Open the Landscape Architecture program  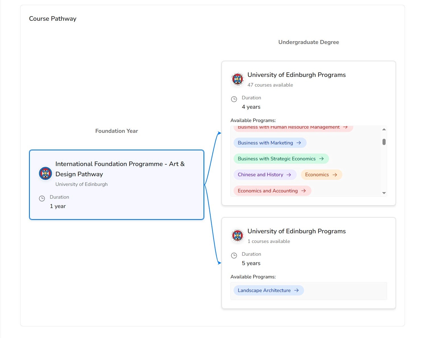pyautogui.click(x=269, y=290)
